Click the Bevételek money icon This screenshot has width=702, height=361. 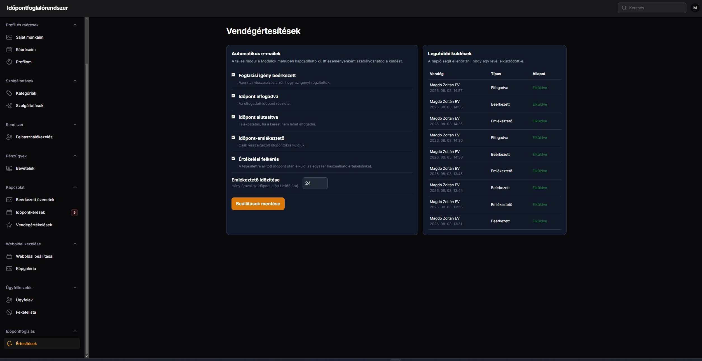pos(9,168)
